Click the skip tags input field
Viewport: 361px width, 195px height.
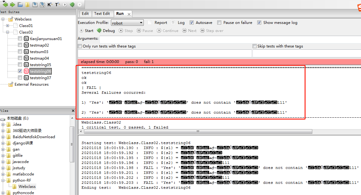pos(307,53)
